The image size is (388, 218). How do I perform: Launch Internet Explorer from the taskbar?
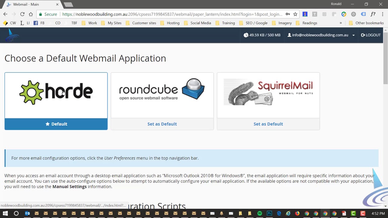pos(288,213)
